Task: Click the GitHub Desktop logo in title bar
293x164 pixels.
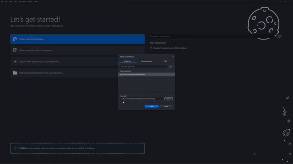Action: pyautogui.click(x=2, y=1)
